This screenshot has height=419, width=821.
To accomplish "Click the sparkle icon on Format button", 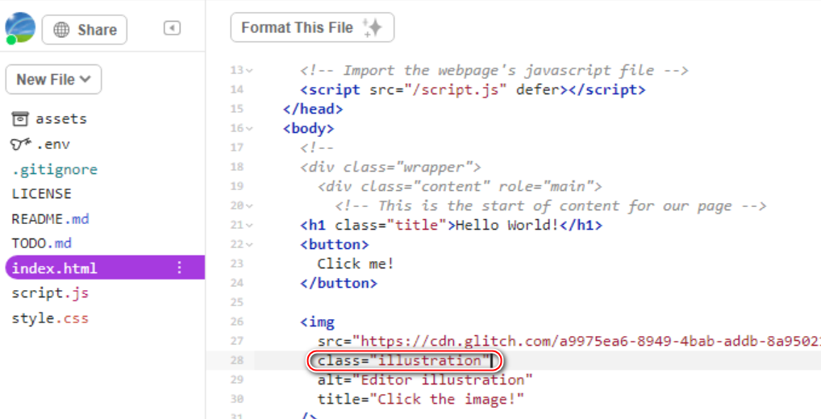I will pos(373,27).
